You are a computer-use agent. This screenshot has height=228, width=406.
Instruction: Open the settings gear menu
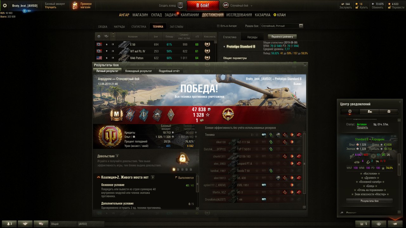point(5,6)
